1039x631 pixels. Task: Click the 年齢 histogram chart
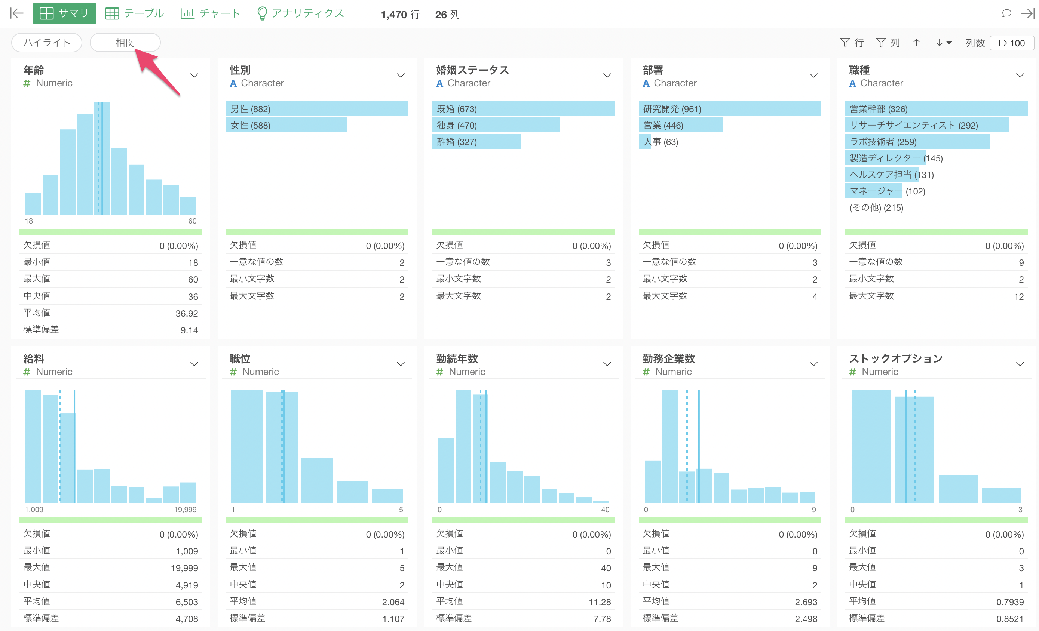110,158
